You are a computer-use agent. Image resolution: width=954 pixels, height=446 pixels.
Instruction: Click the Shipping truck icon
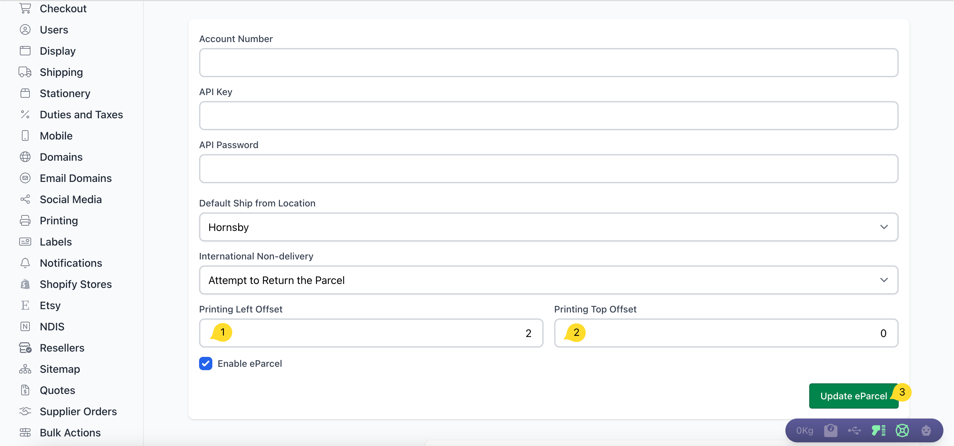tap(25, 72)
